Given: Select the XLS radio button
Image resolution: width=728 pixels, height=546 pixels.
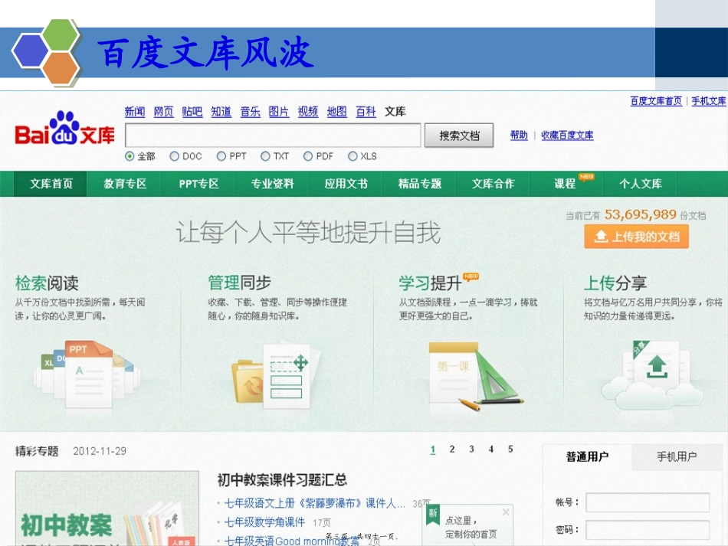Looking at the screenshot, I should [353, 156].
